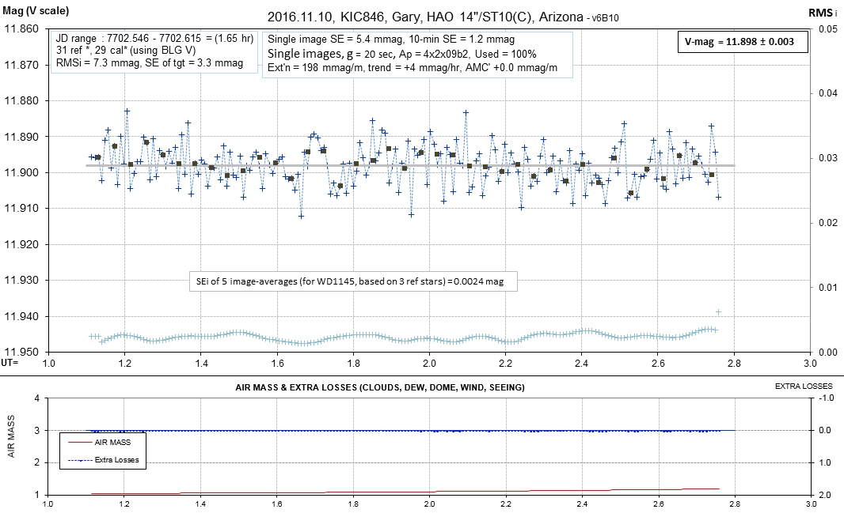Select the 2.0 tick label on the light-curve UT axis
The width and height of the screenshot is (844, 513).
point(429,363)
